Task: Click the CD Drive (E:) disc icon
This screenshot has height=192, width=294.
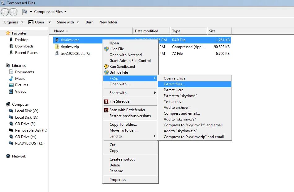Action: (x=11, y=124)
